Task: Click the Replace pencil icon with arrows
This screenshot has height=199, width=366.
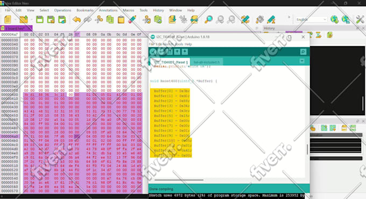Action: coord(245,19)
